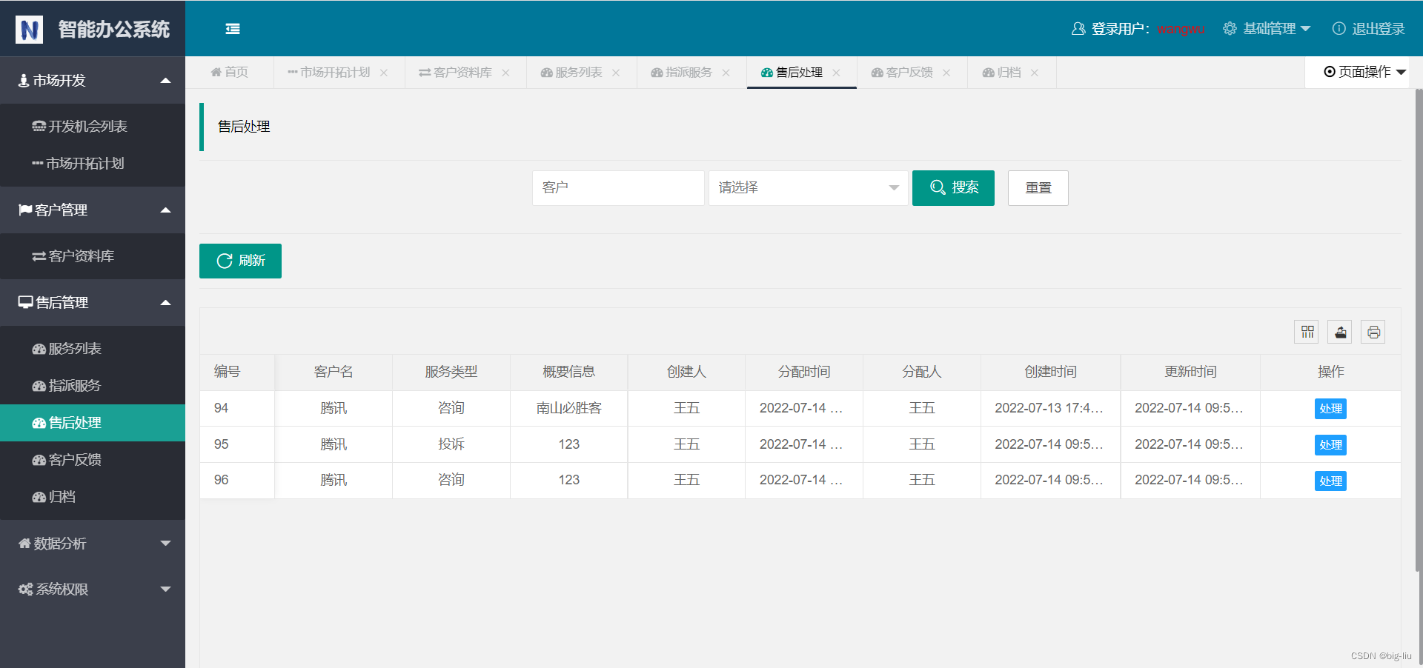The width and height of the screenshot is (1423, 668).
Task: Click the table print icon
Action: [1373, 332]
